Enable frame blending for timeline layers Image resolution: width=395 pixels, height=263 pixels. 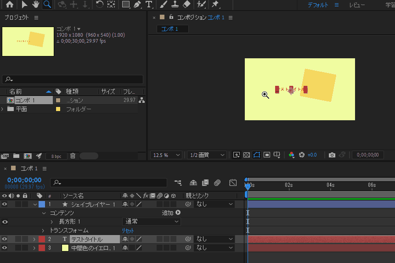pyautogui.click(x=205, y=183)
